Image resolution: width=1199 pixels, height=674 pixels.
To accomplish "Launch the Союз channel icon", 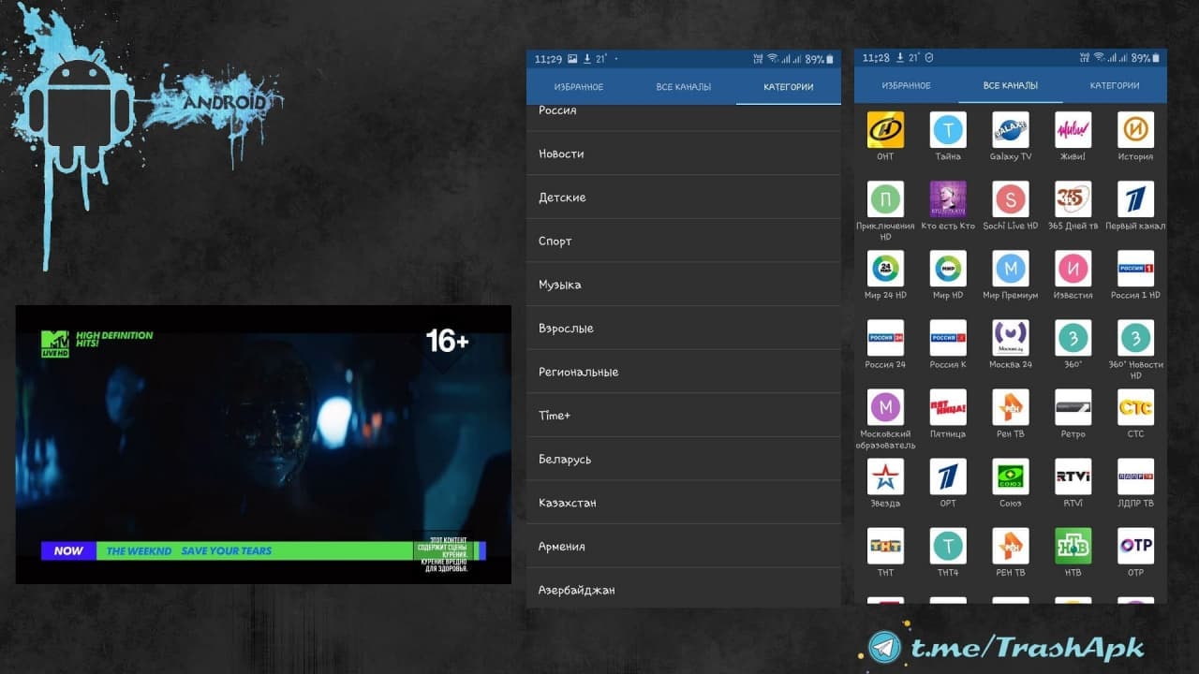I will (1011, 476).
